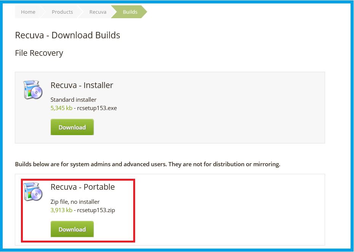Click the "rcsetup153.zip" file name

[96, 210]
